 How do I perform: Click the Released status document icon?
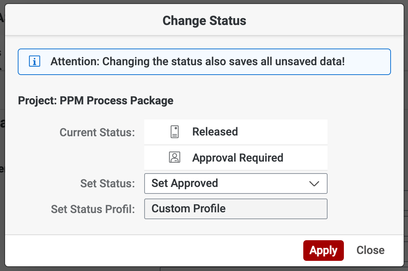(175, 132)
